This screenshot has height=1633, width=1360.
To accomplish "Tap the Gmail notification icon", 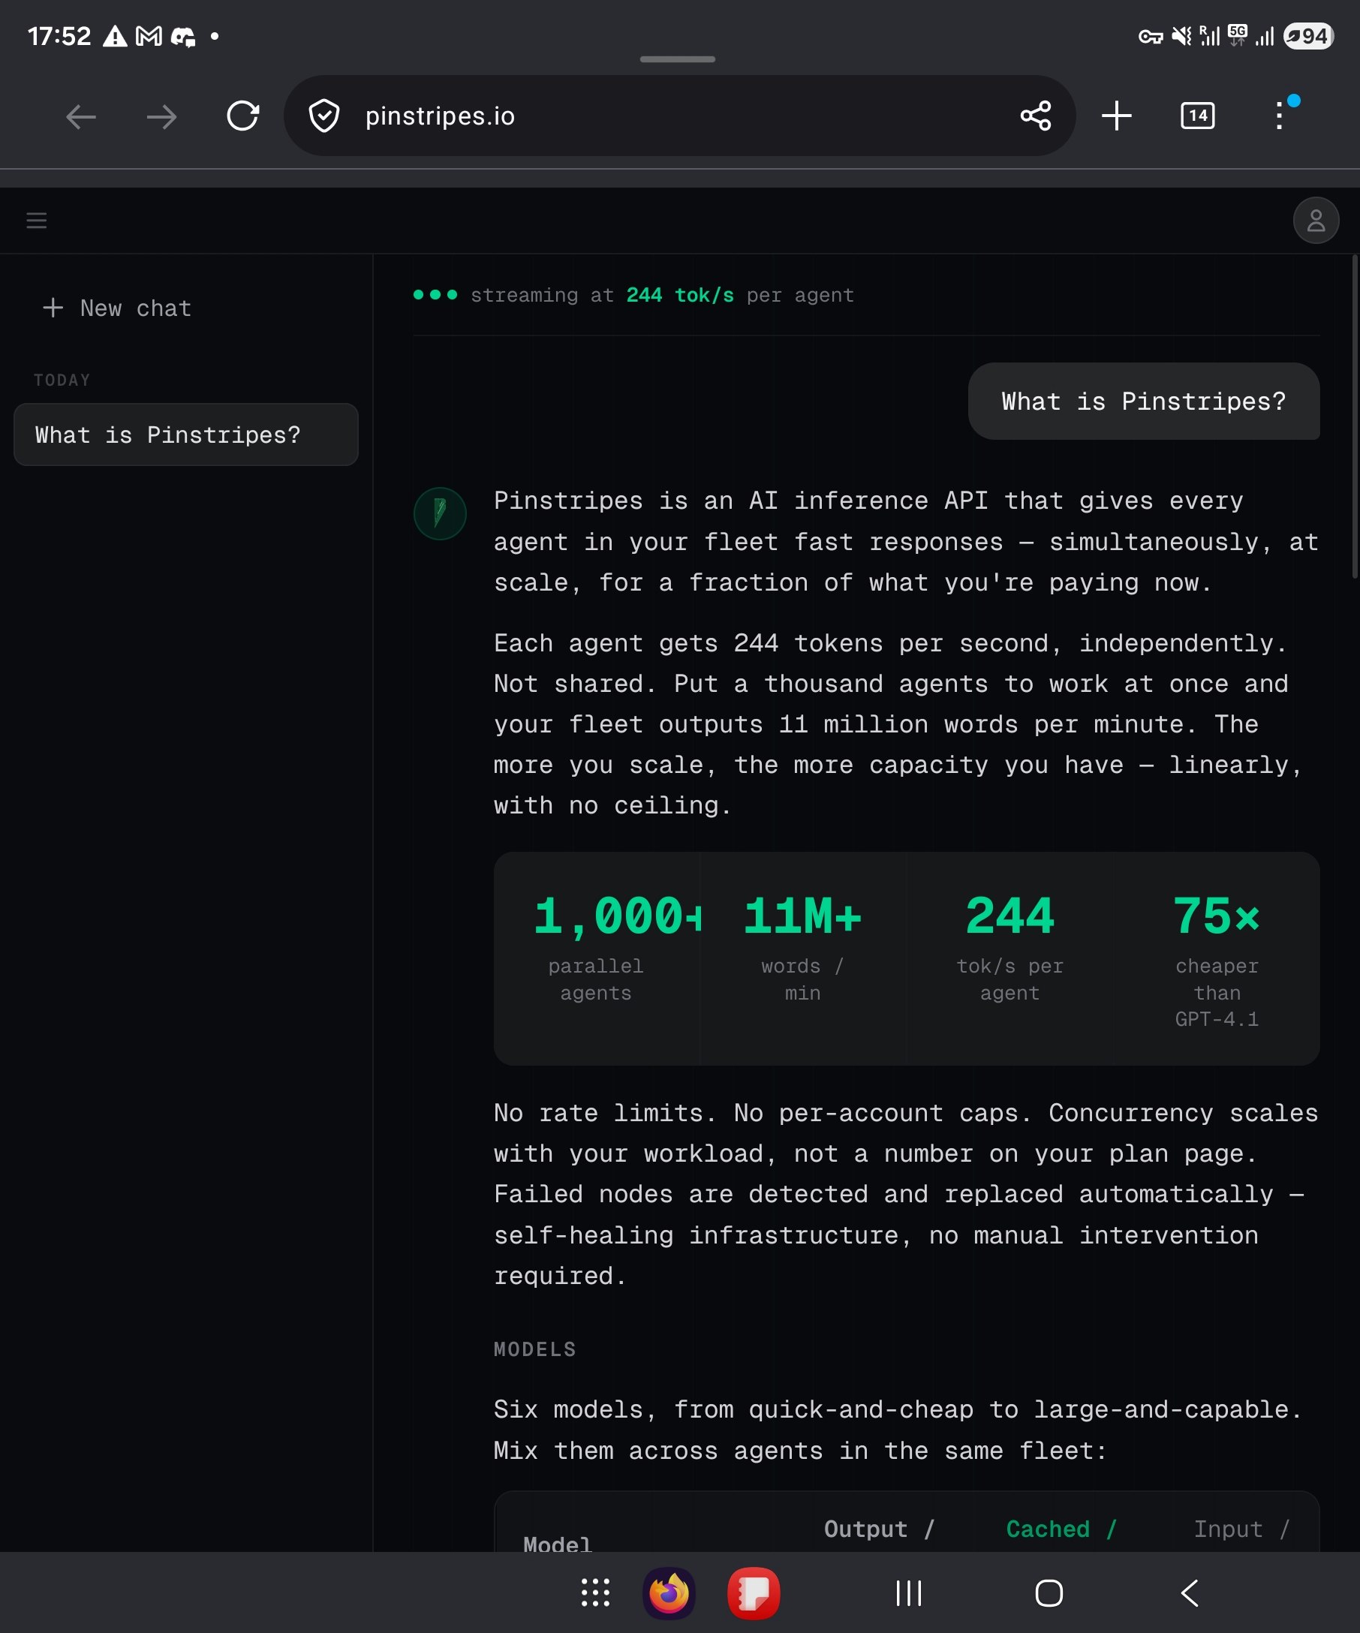I will (x=149, y=36).
